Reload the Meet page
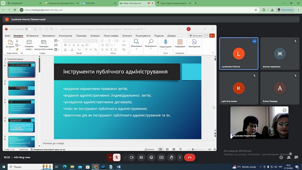This screenshot has width=302, height=170. (15, 10)
